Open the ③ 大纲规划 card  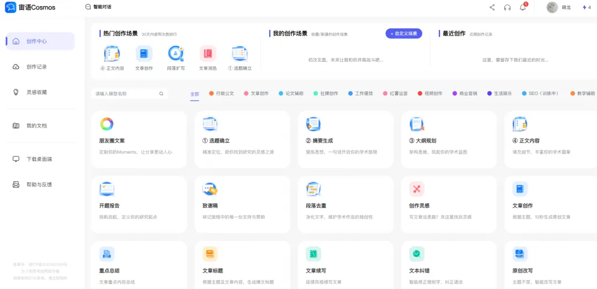click(x=449, y=139)
